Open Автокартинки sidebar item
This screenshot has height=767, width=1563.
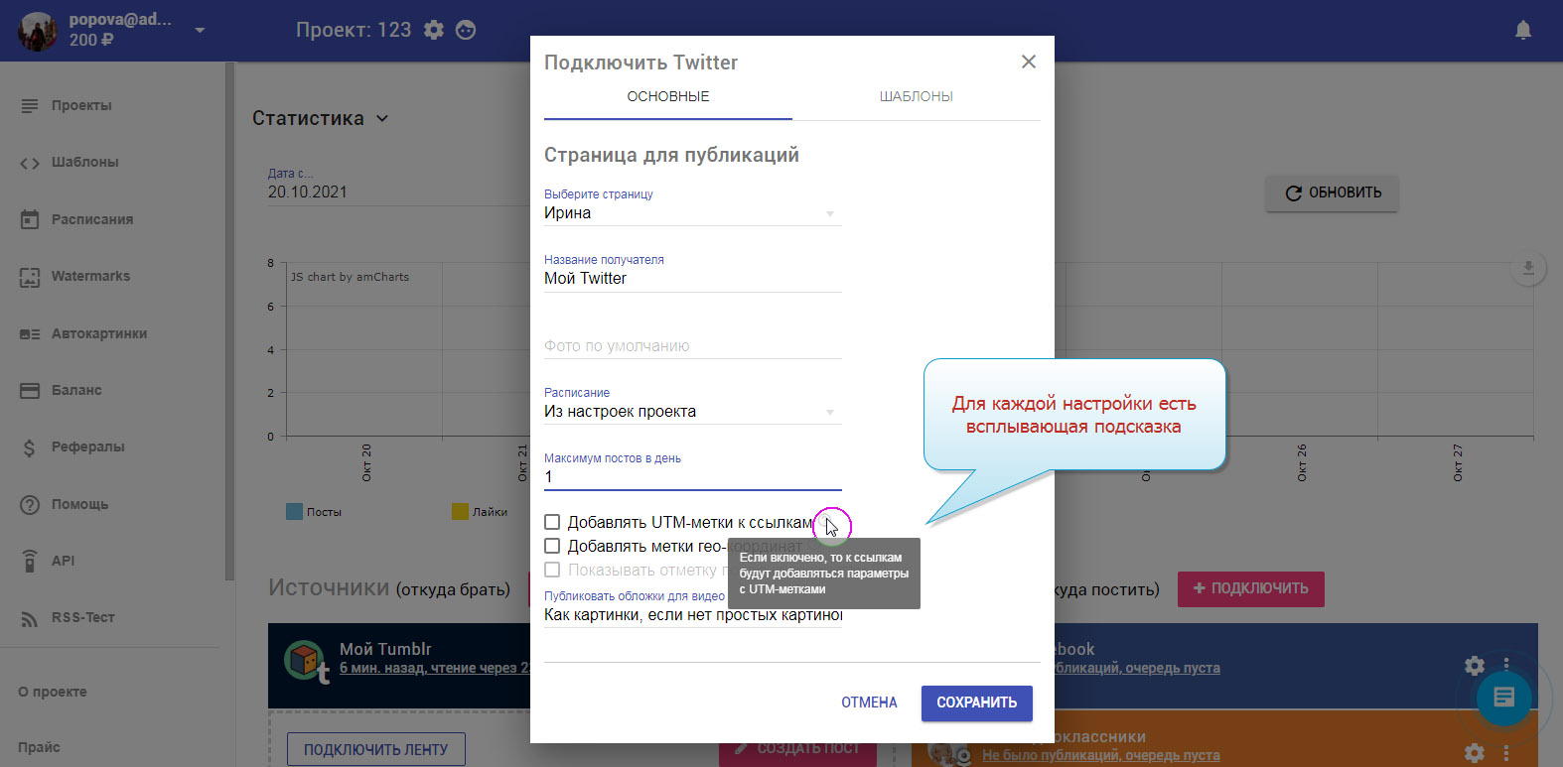(x=98, y=333)
